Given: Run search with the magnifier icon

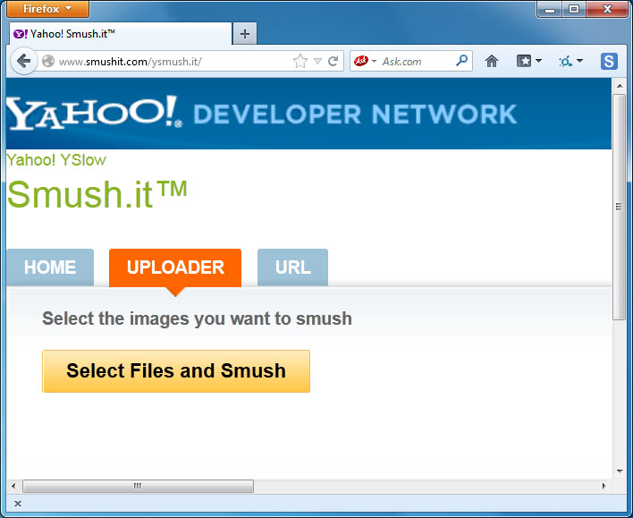Looking at the screenshot, I should (461, 61).
